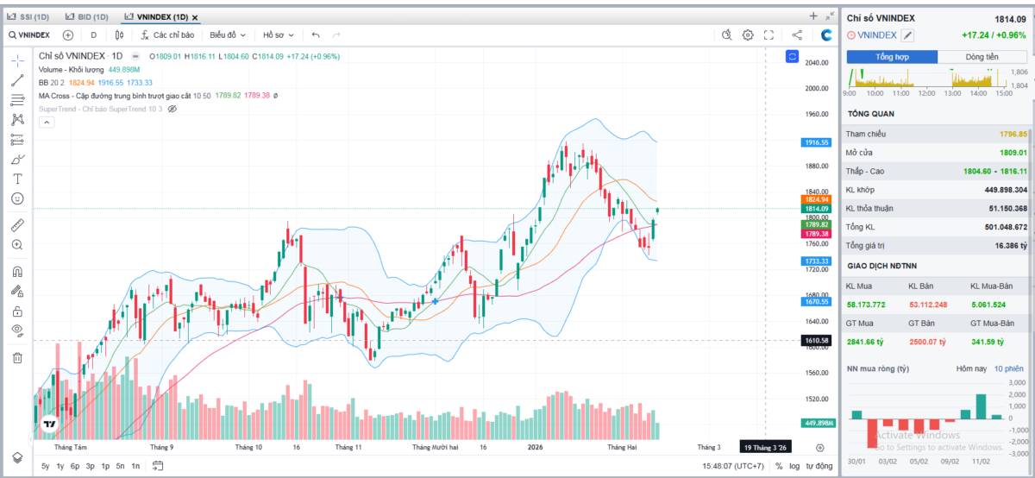Click the VNINDEX symbol search box
Screen dimensions: 1035x478
29,35
